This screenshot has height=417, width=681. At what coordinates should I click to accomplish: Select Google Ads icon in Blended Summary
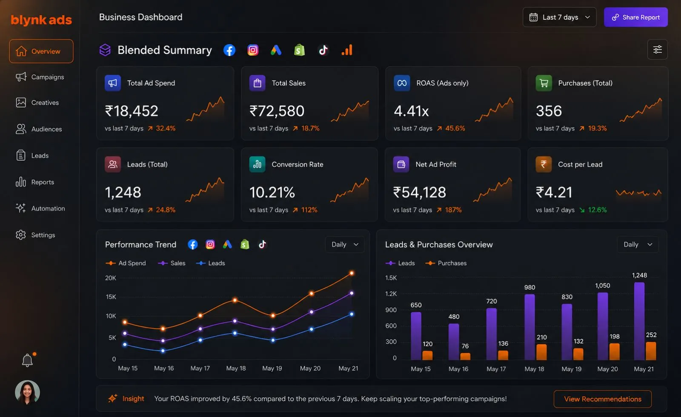point(276,50)
